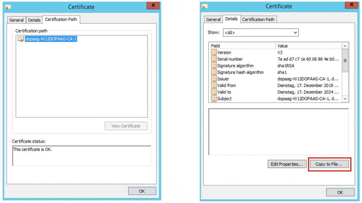Click the sha1 hash algorithm value
362x203 pixels.
(282, 72)
